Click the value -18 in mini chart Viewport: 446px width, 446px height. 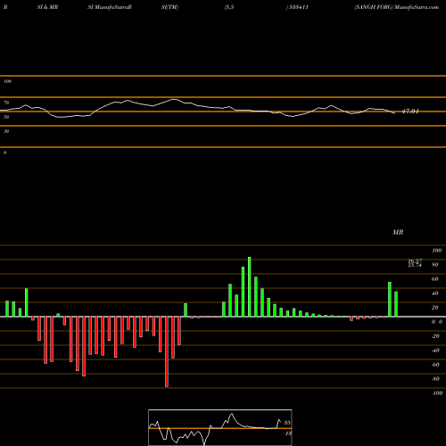(287, 434)
